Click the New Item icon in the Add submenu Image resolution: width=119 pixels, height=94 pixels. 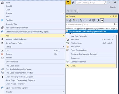tap(68, 40)
